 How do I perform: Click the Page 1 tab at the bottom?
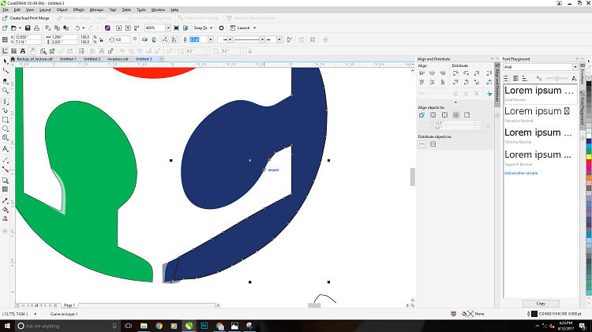point(69,305)
